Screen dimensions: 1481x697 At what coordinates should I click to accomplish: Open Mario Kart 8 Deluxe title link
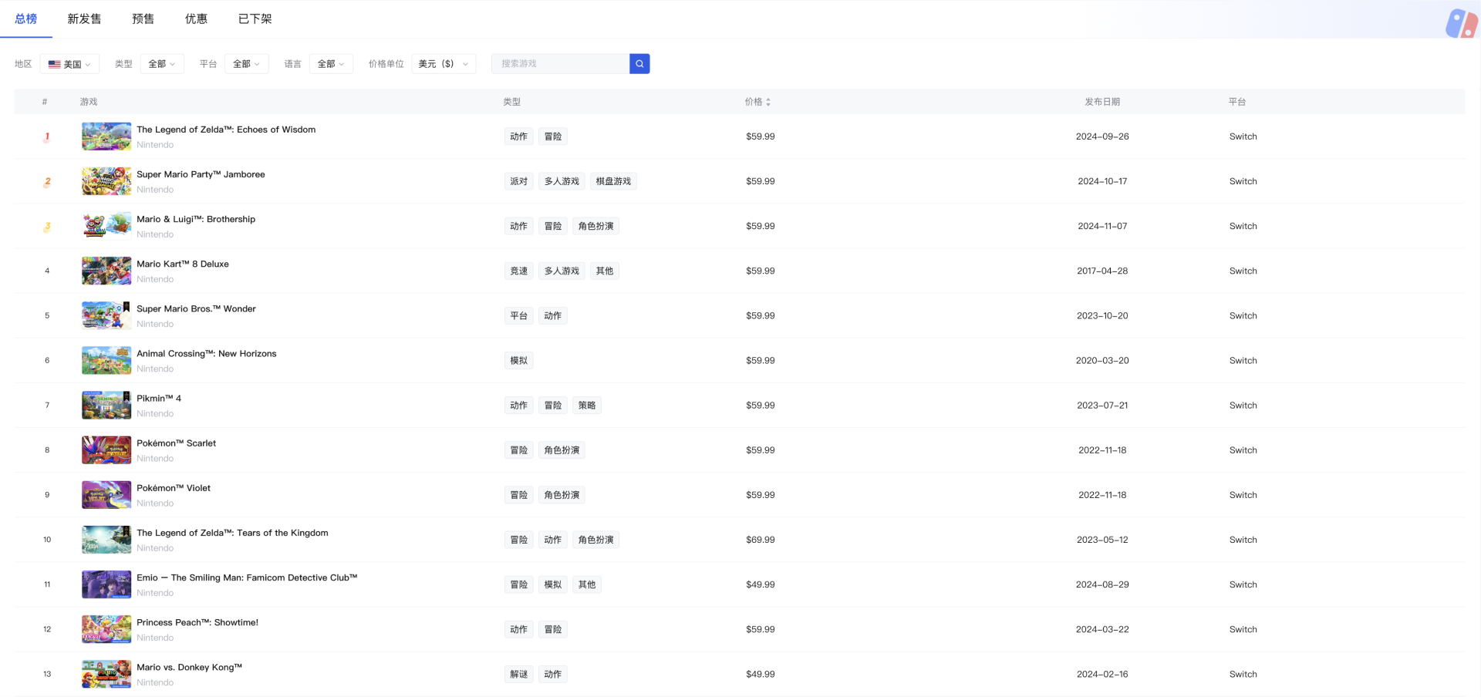pos(183,264)
